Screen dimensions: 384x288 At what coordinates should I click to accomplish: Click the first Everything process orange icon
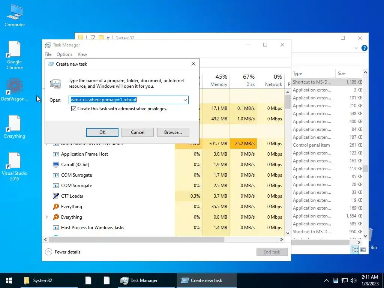pos(56,207)
